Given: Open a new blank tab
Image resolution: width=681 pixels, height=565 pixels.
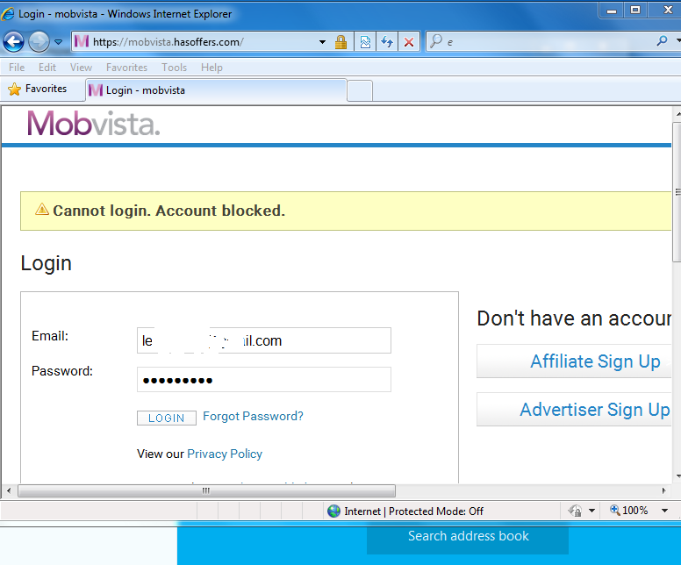Looking at the screenshot, I should coord(360,90).
